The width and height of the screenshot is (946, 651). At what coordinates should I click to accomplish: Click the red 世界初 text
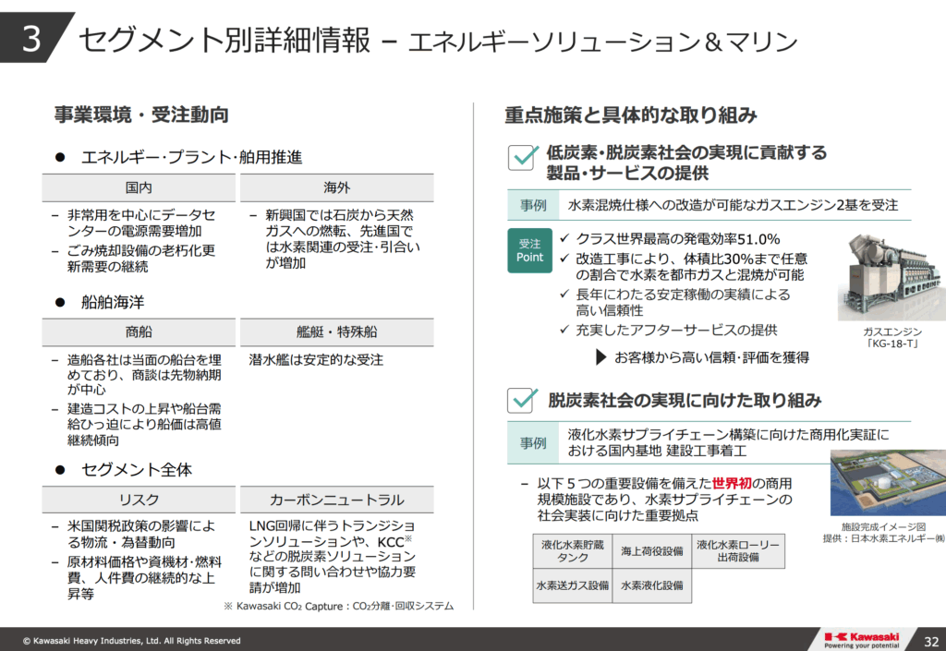coord(732,484)
